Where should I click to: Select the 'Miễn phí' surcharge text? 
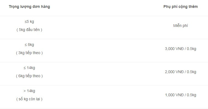click(180, 26)
